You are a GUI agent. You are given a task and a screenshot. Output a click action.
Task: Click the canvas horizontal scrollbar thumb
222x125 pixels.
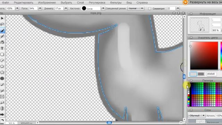click(x=109, y=123)
